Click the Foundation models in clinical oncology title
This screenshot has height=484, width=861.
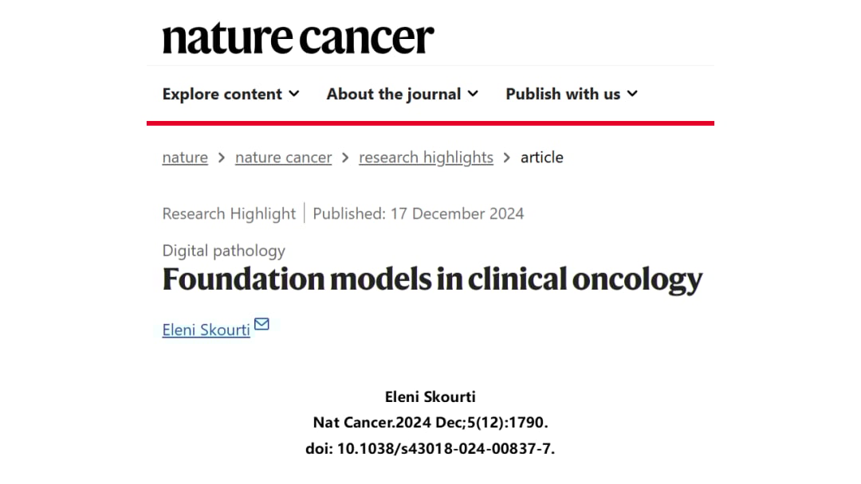[432, 279]
